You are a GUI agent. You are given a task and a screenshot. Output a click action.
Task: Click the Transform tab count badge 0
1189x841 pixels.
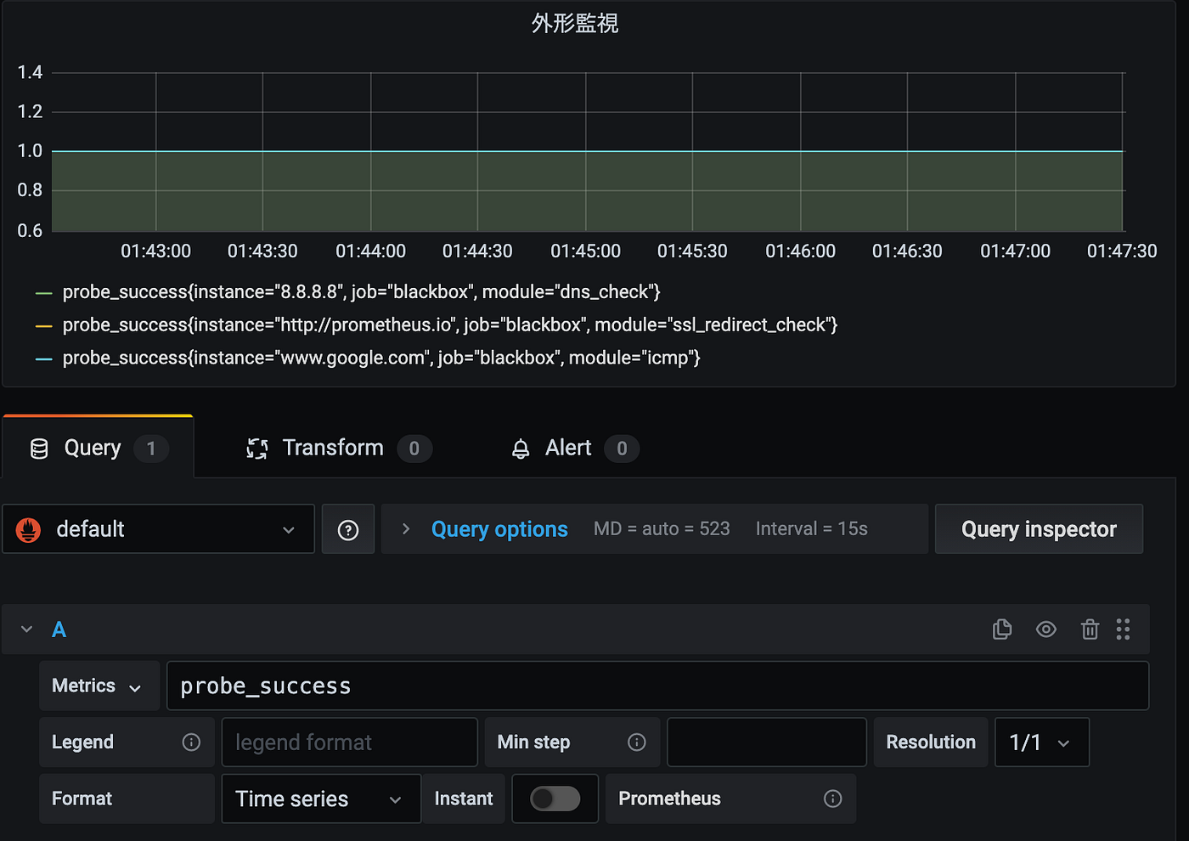(x=414, y=449)
